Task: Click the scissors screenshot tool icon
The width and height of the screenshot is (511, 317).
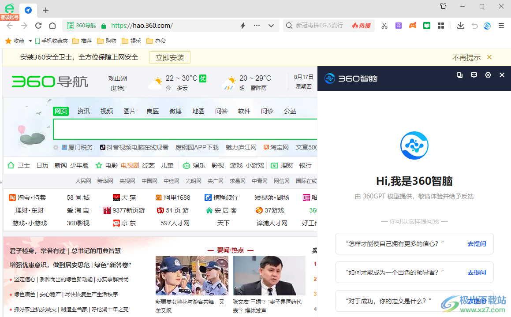Action: click(x=384, y=26)
